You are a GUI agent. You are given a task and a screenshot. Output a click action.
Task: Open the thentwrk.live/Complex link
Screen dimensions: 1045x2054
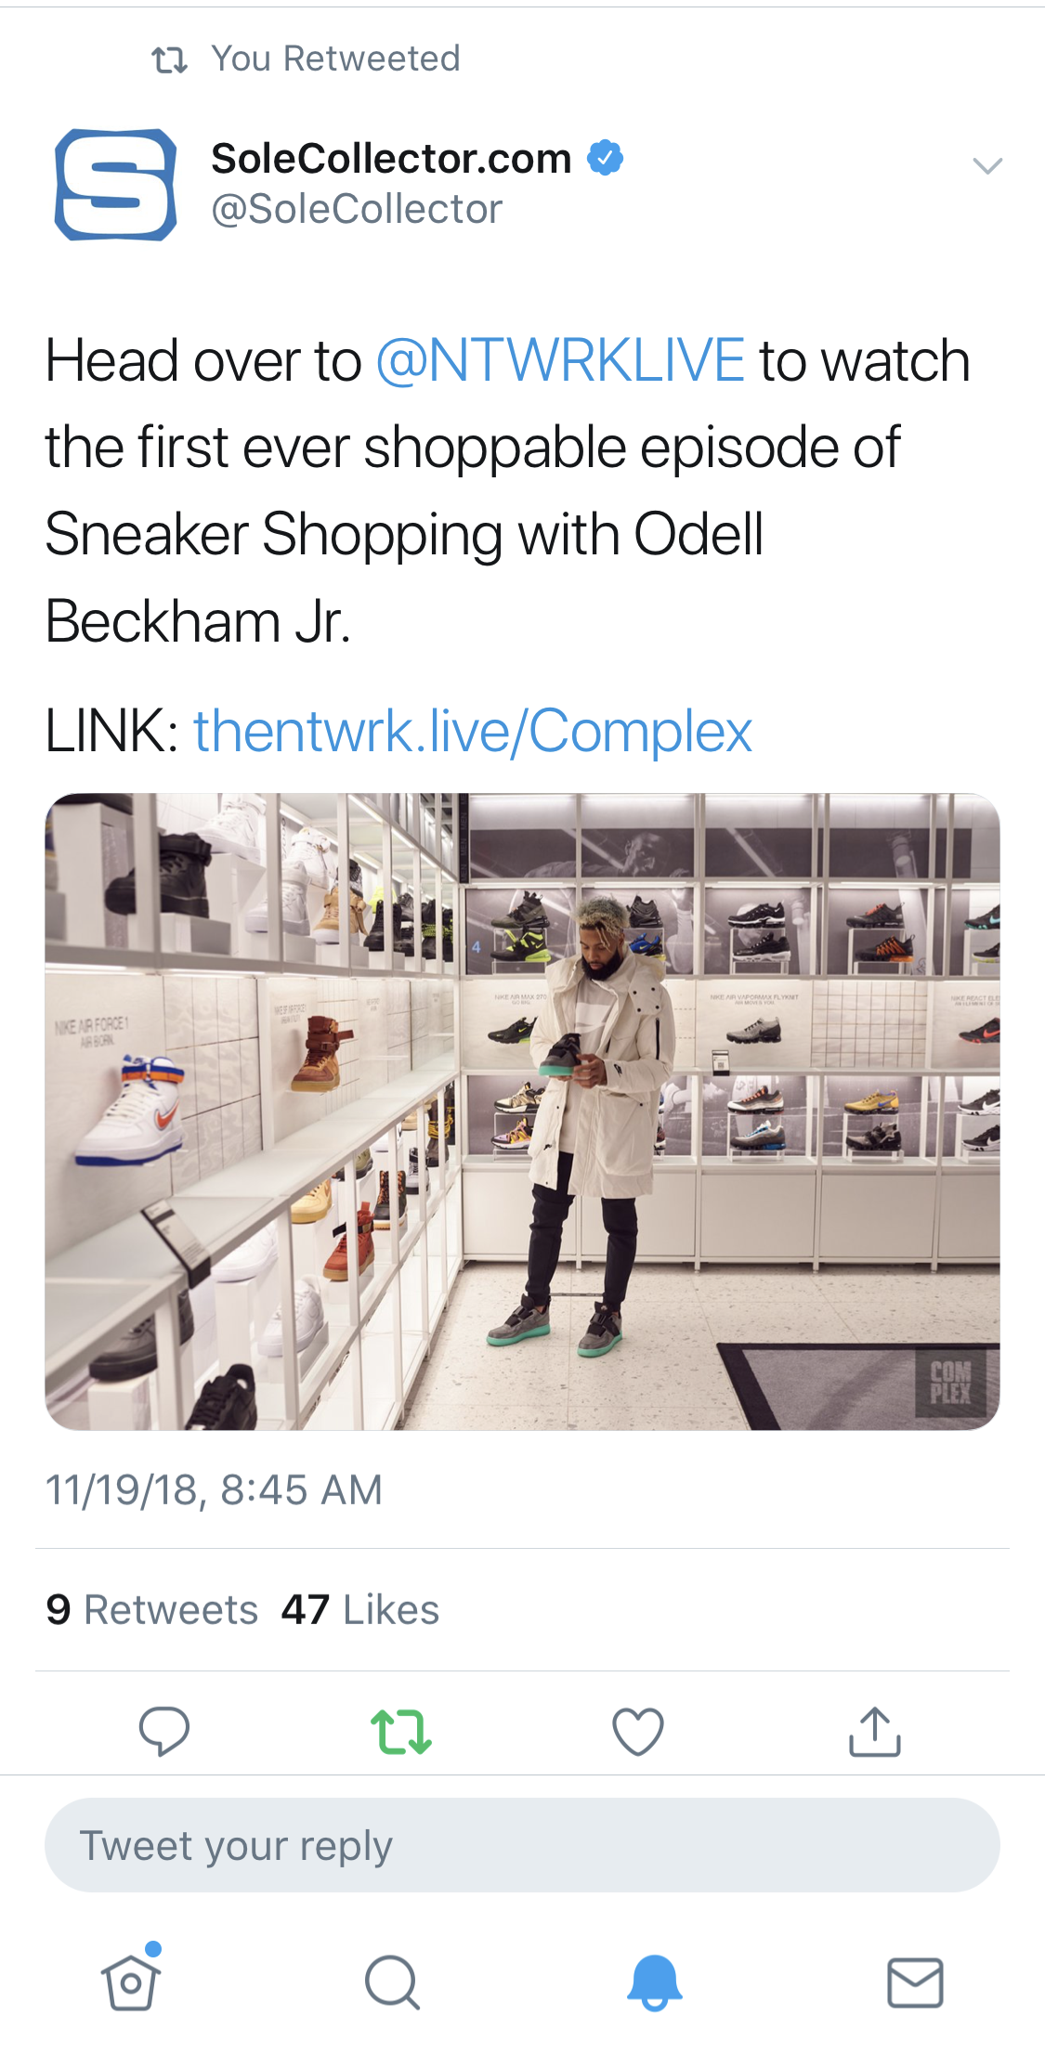(x=473, y=731)
